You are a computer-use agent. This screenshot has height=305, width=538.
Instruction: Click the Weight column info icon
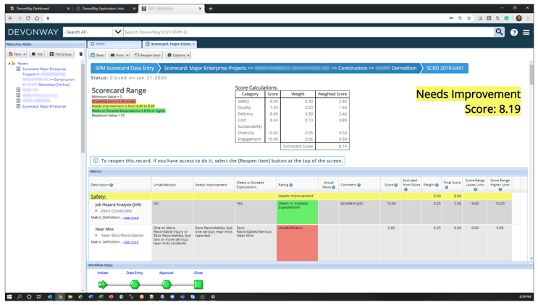[x=437, y=185]
